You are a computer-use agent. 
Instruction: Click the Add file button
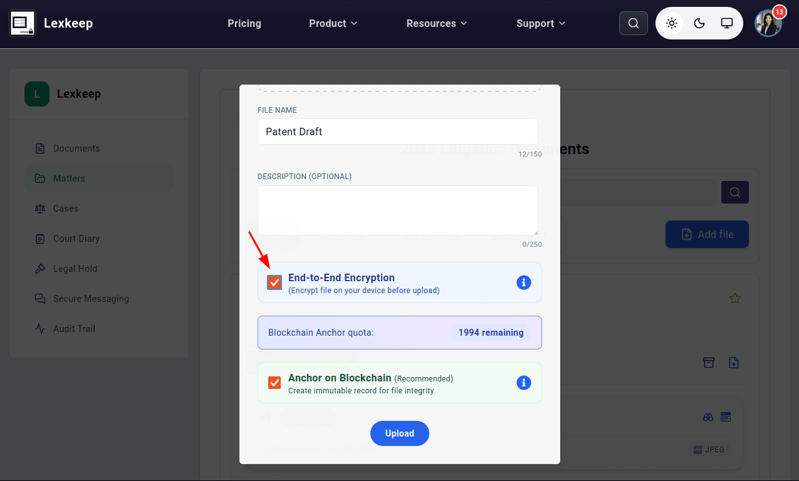coord(707,234)
